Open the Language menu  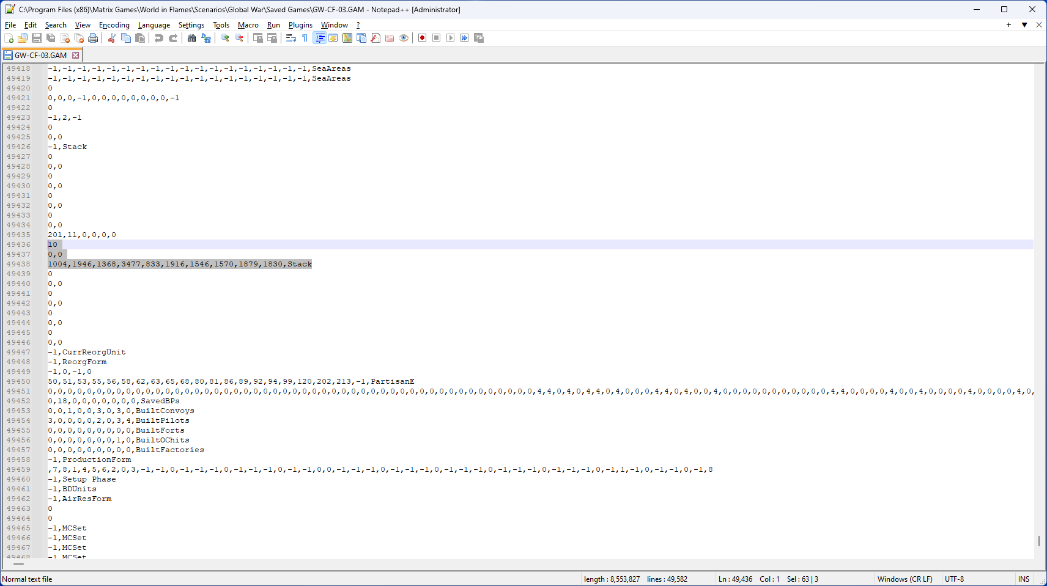pyautogui.click(x=154, y=25)
